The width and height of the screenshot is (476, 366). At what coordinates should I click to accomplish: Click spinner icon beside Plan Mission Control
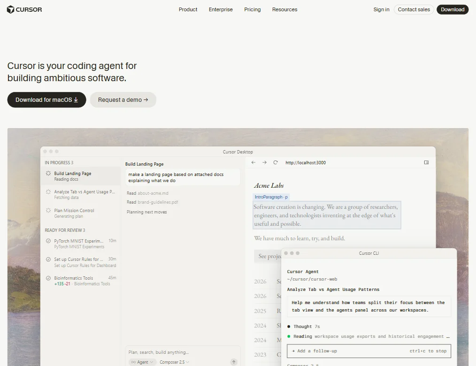coord(48,210)
